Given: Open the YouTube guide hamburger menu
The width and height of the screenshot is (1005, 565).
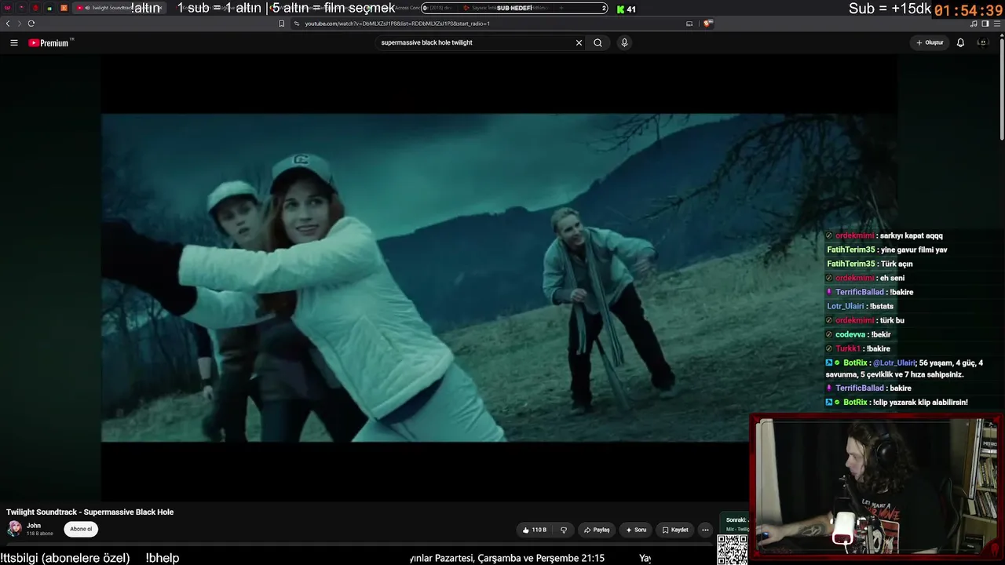Looking at the screenshot, I should 14,43.
